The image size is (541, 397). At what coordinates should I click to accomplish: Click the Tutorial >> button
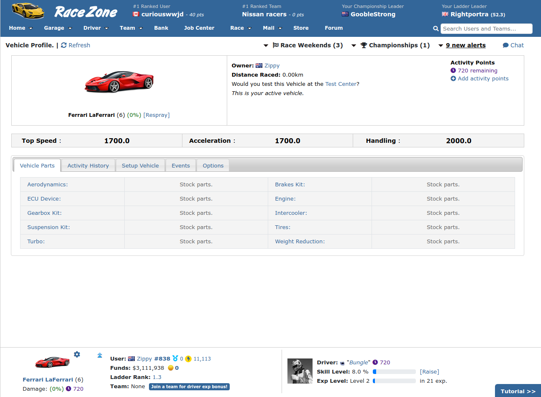point(518,391)
